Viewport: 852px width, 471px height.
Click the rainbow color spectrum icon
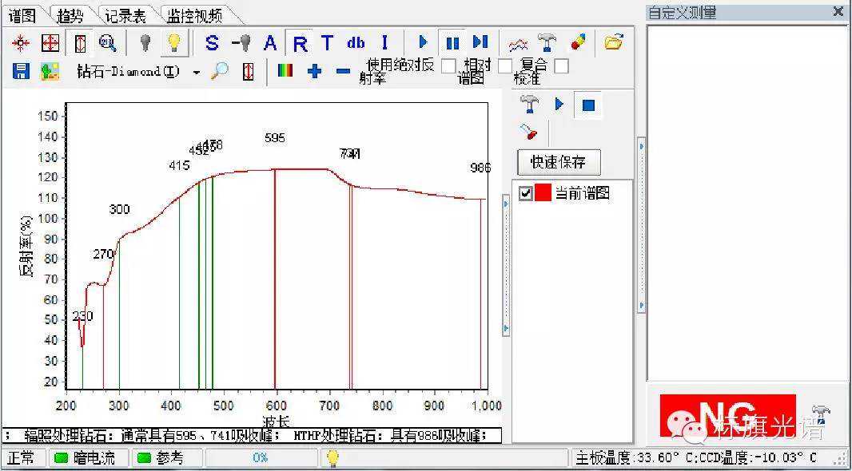click(x=285, y=71)
